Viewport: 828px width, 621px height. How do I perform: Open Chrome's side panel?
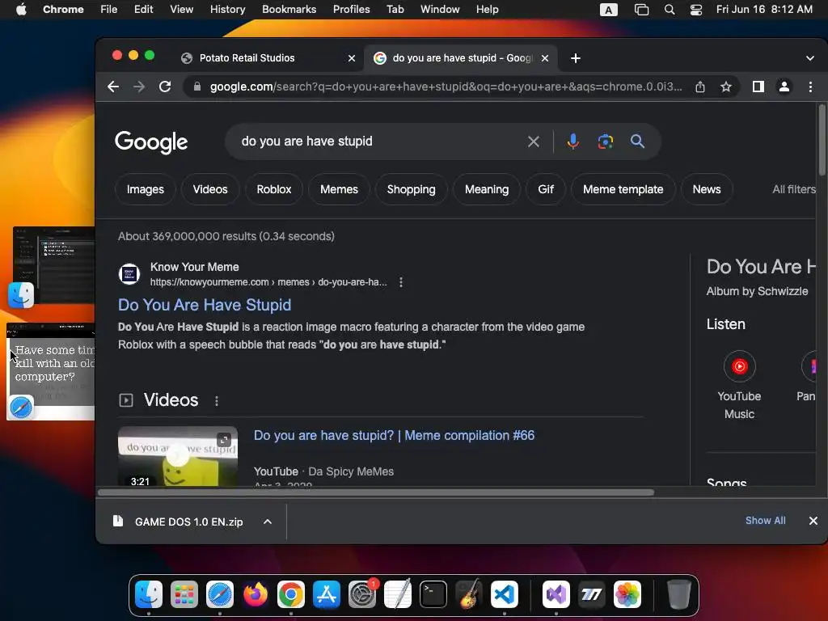pyautogui.click(x=758, y=87)
